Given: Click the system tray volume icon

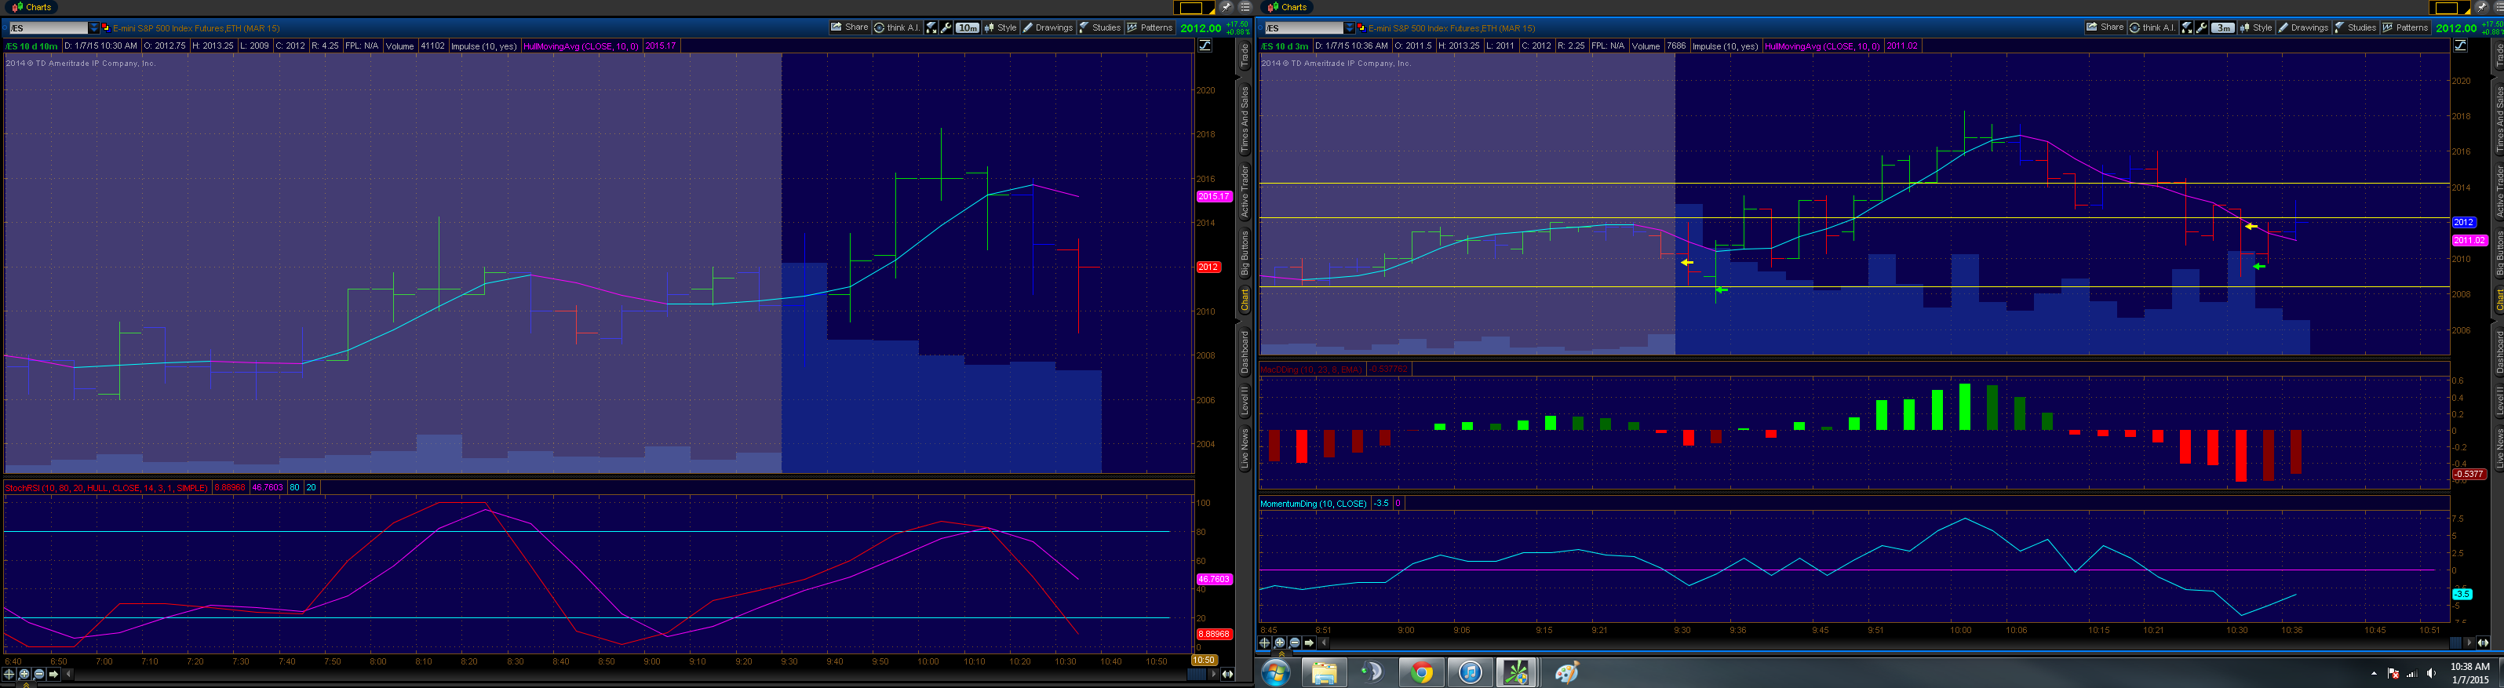Looking at the screenshot, I should tap(2431, 673).
